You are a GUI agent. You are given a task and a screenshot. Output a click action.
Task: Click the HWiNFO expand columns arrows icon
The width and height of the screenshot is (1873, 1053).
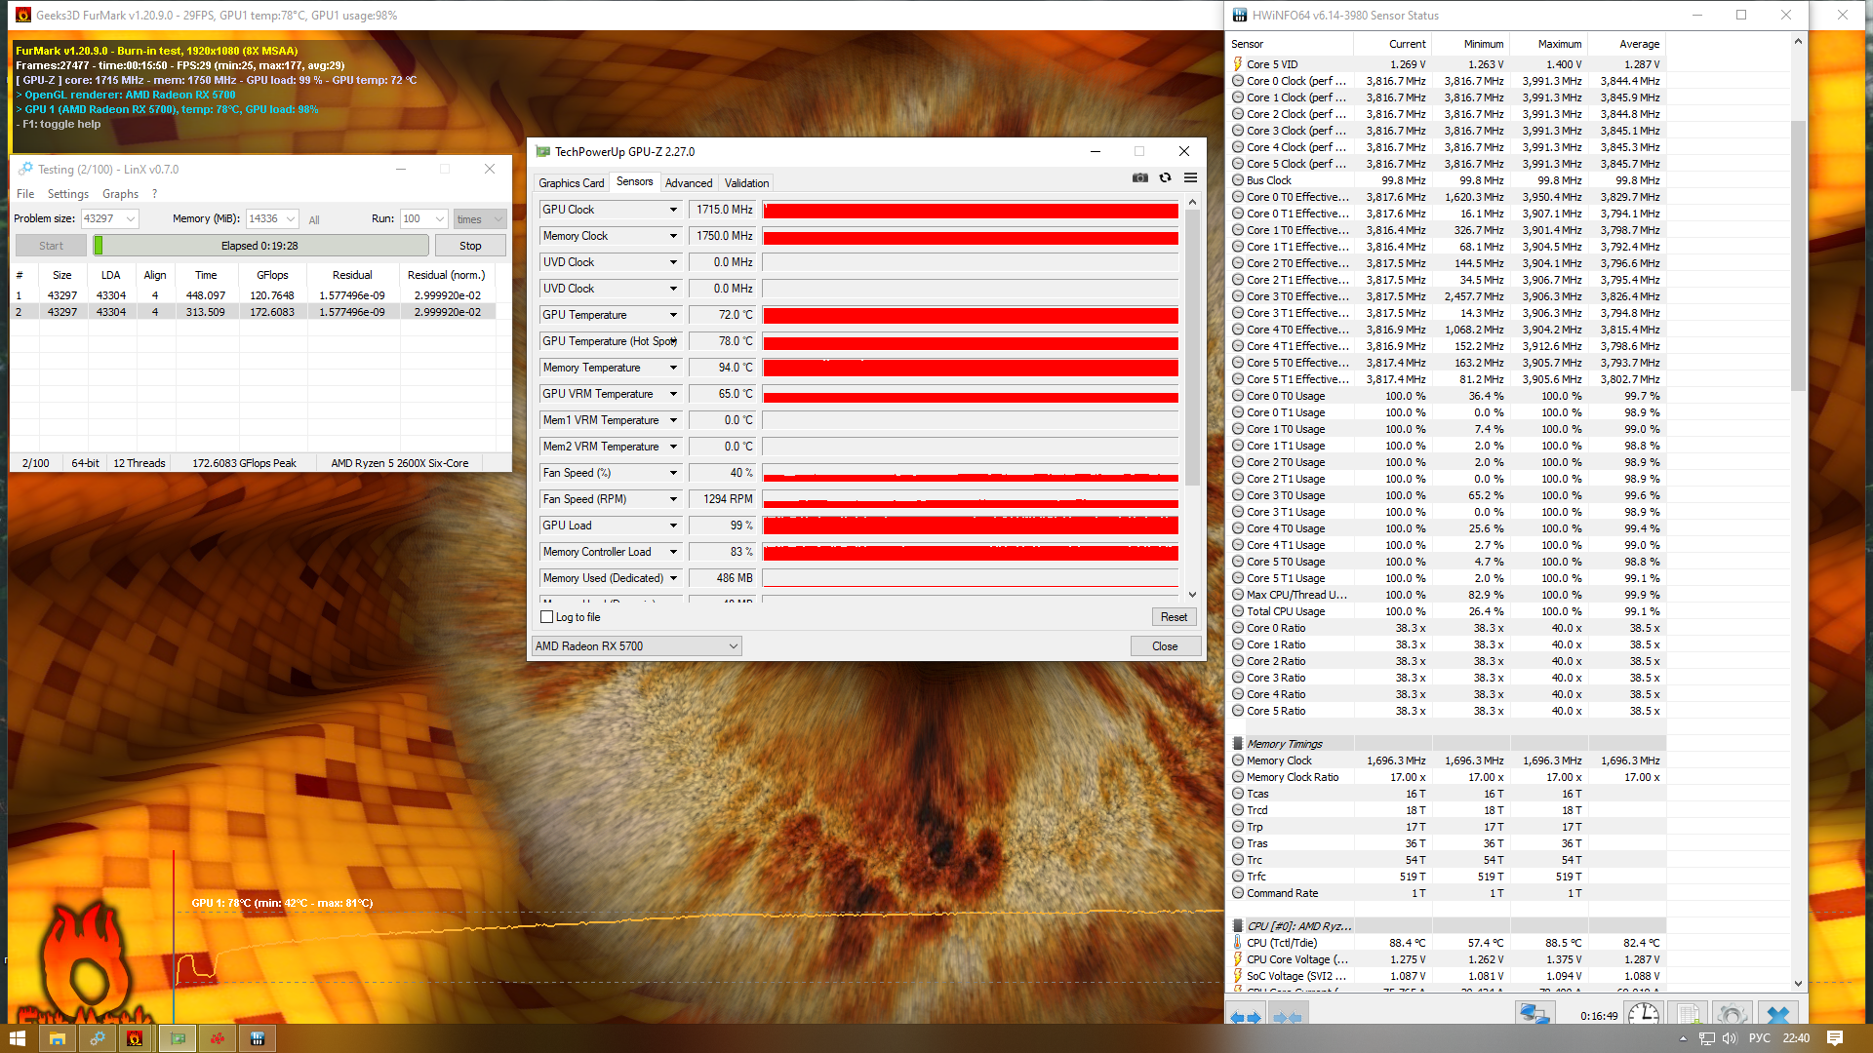[1246, 1017]
